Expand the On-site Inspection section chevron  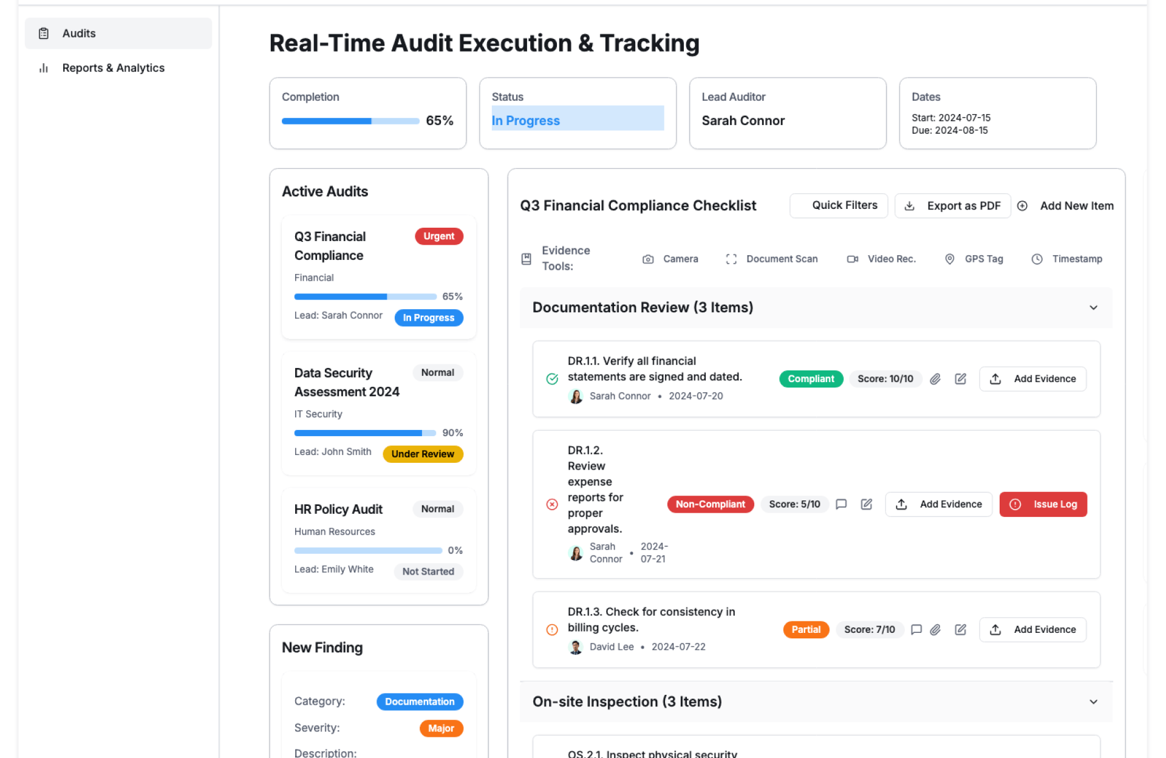[1093, 702]
